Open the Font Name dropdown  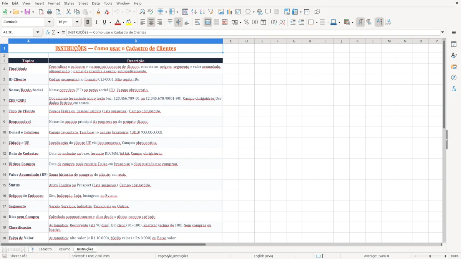click(49, 22)
